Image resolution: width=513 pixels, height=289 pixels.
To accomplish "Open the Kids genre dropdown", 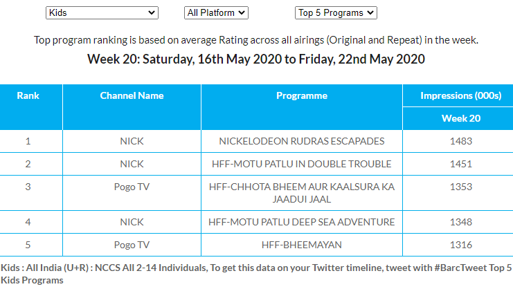I will click(102, 12).
